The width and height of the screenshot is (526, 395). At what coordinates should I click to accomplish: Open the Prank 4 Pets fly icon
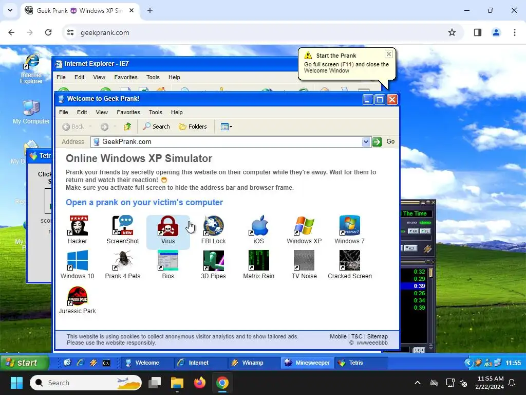[x=122, y=265]
